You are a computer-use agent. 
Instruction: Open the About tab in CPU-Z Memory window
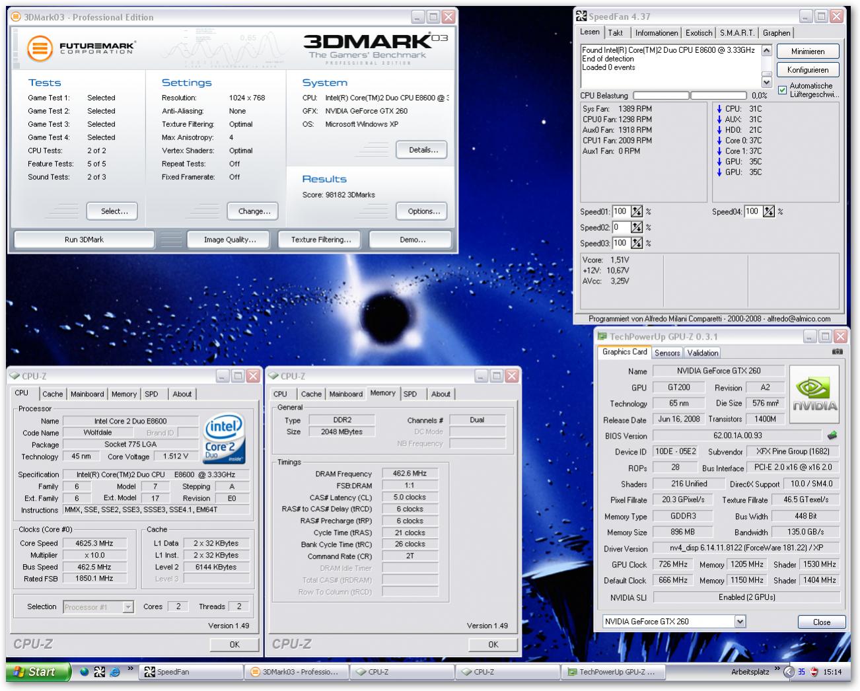pos(441,394)
